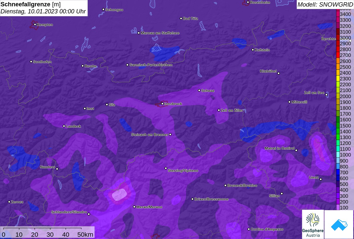This screenshot has width=354, height=239.
Task: Click the Silz label
Action: point(112,105)
